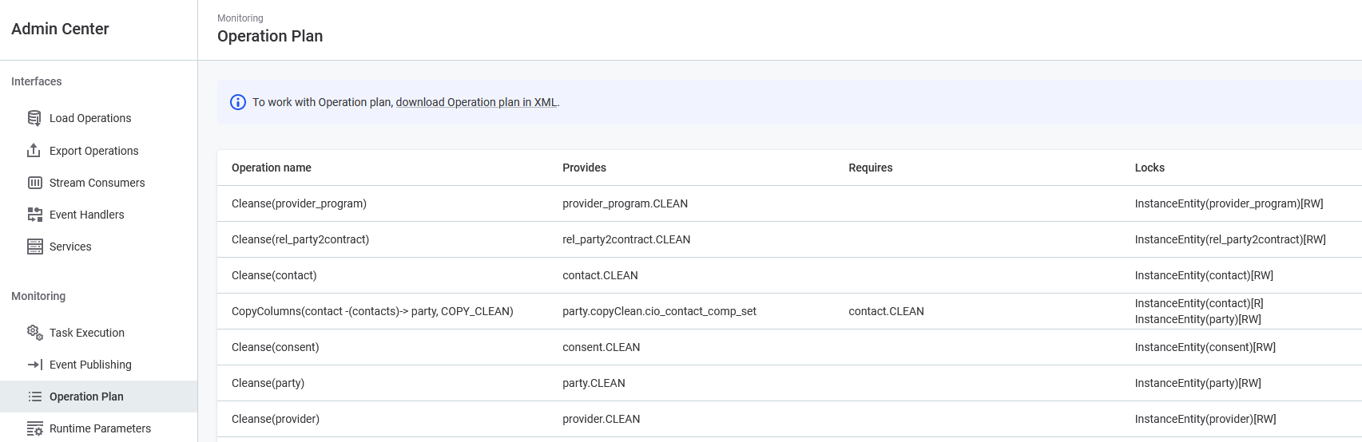Click the Runtime Parameters icon
The image size is (1362, 442).
[x=34, y=428]
